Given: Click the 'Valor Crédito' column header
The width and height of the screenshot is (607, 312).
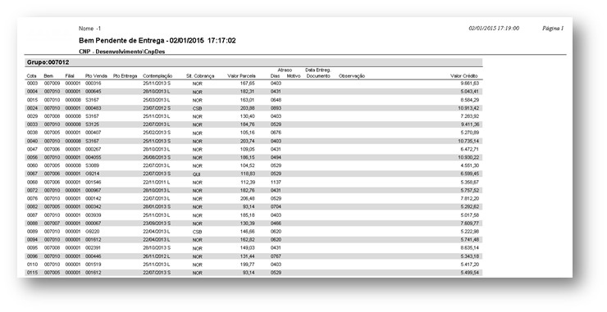Looking at the screenshot, I should coord(463,76).
